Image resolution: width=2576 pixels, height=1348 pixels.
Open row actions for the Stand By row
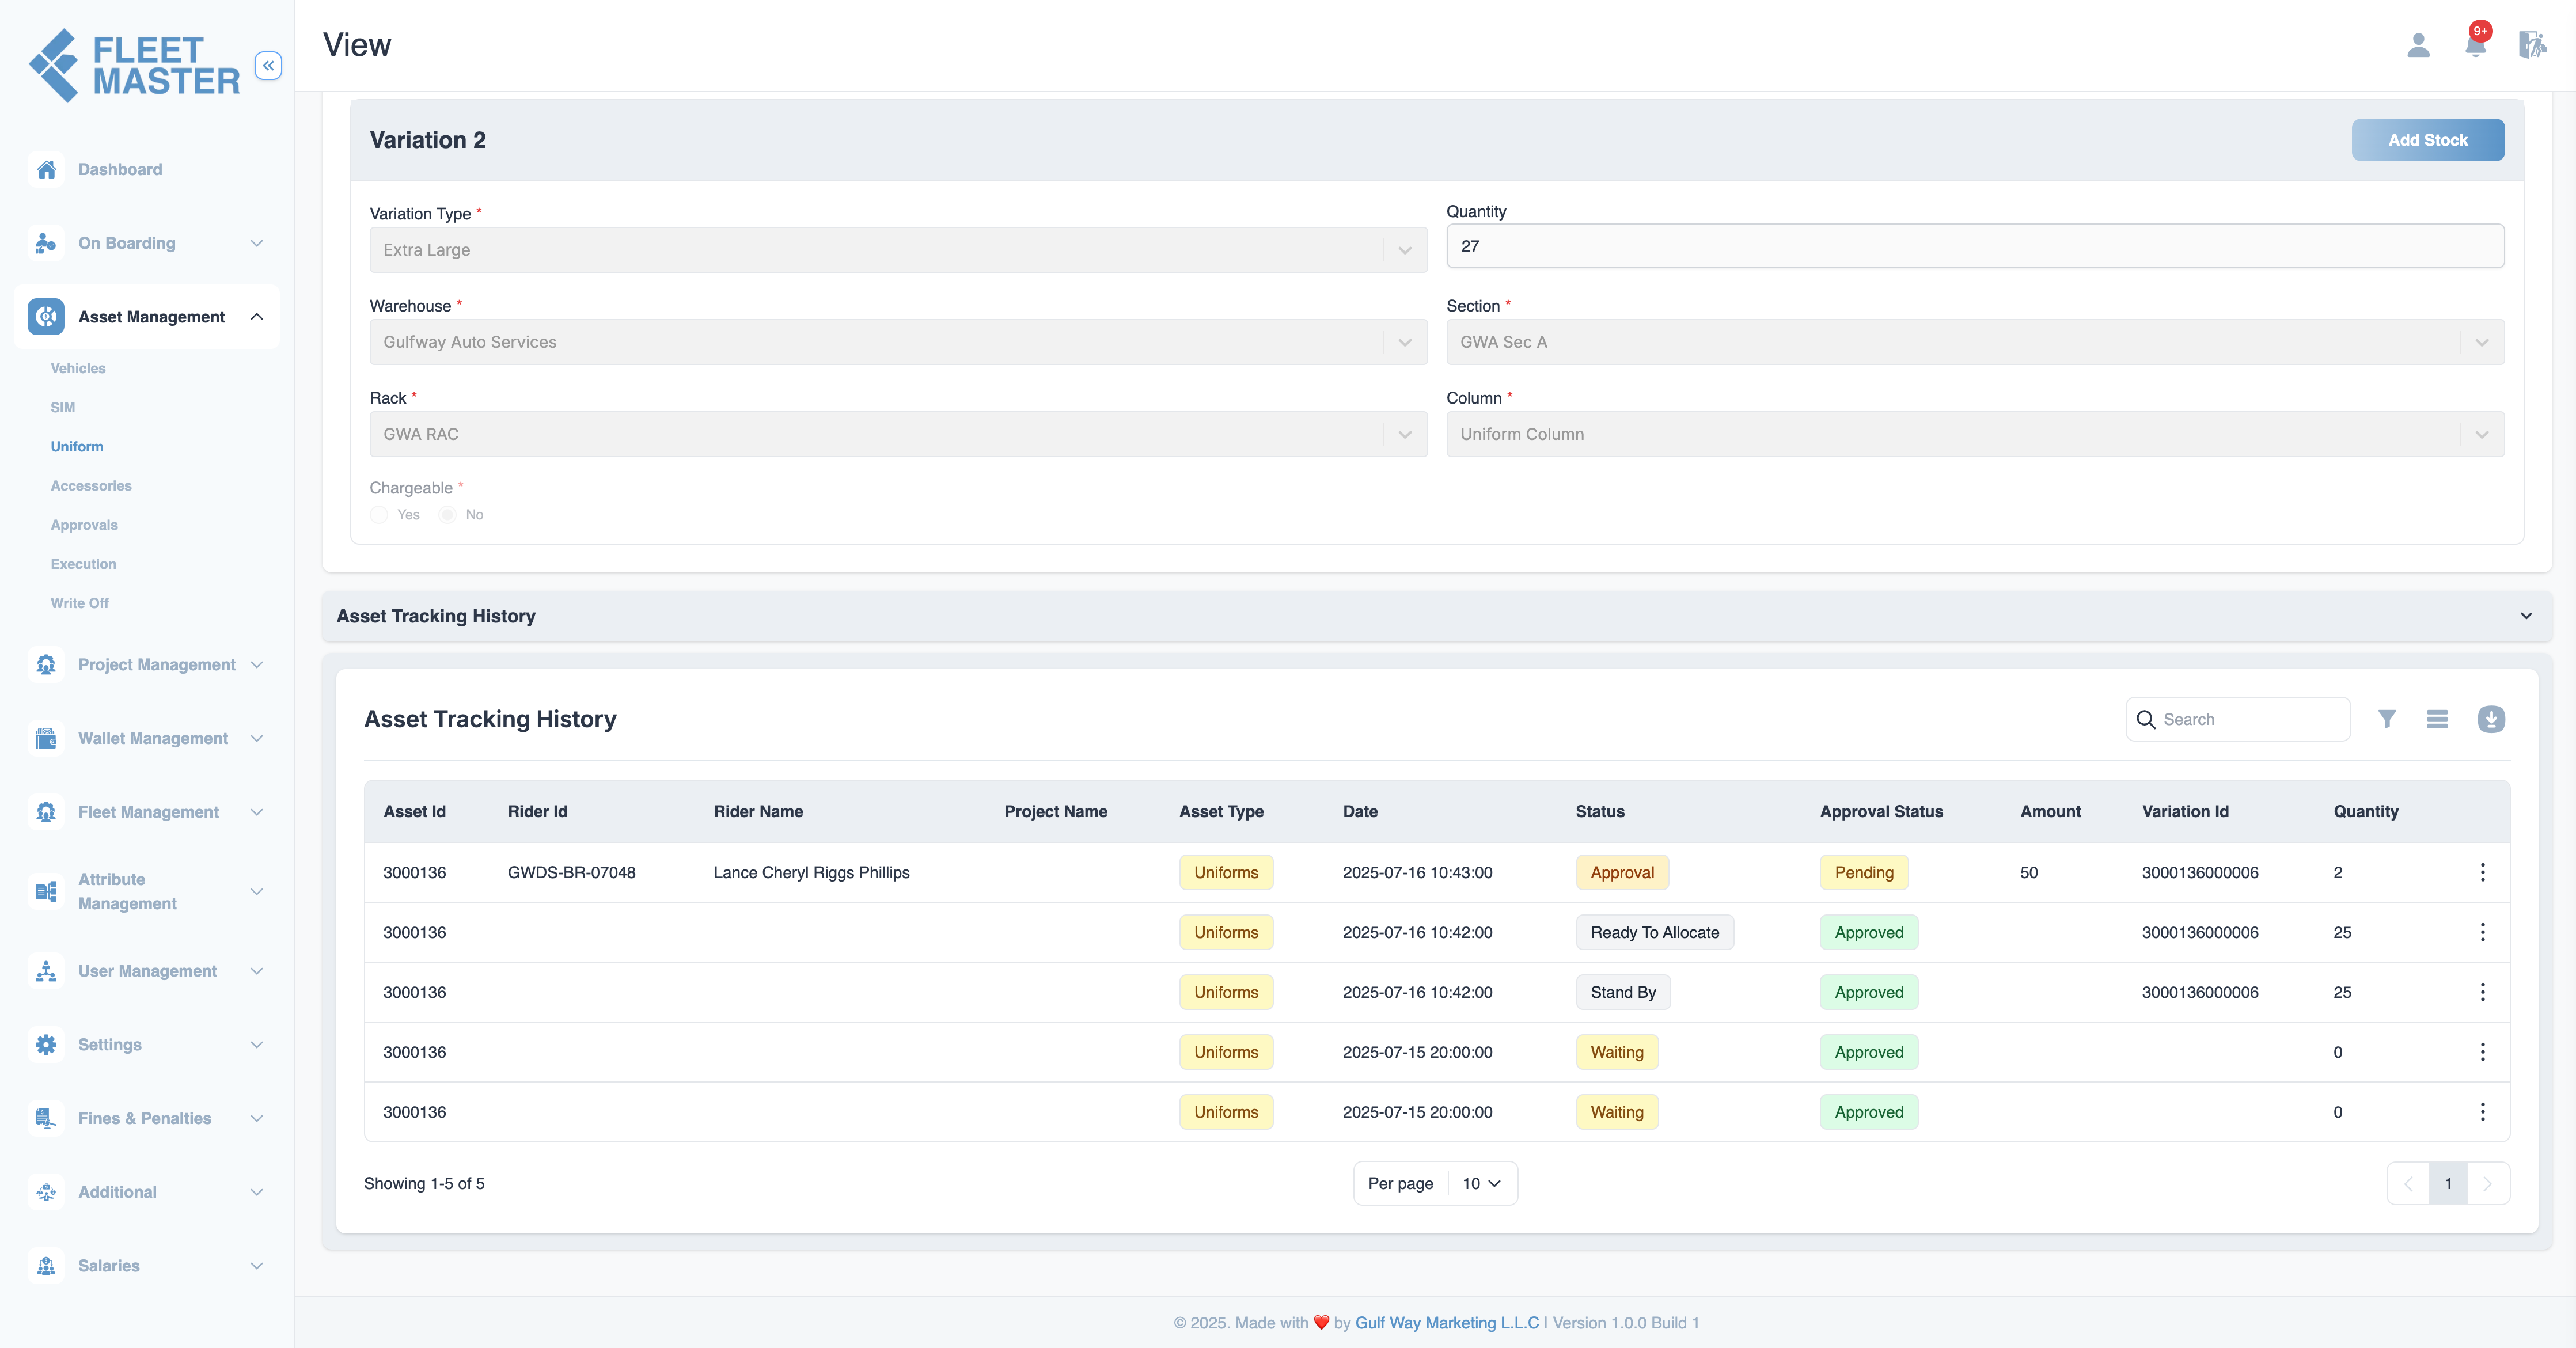tap(2482, 992)
